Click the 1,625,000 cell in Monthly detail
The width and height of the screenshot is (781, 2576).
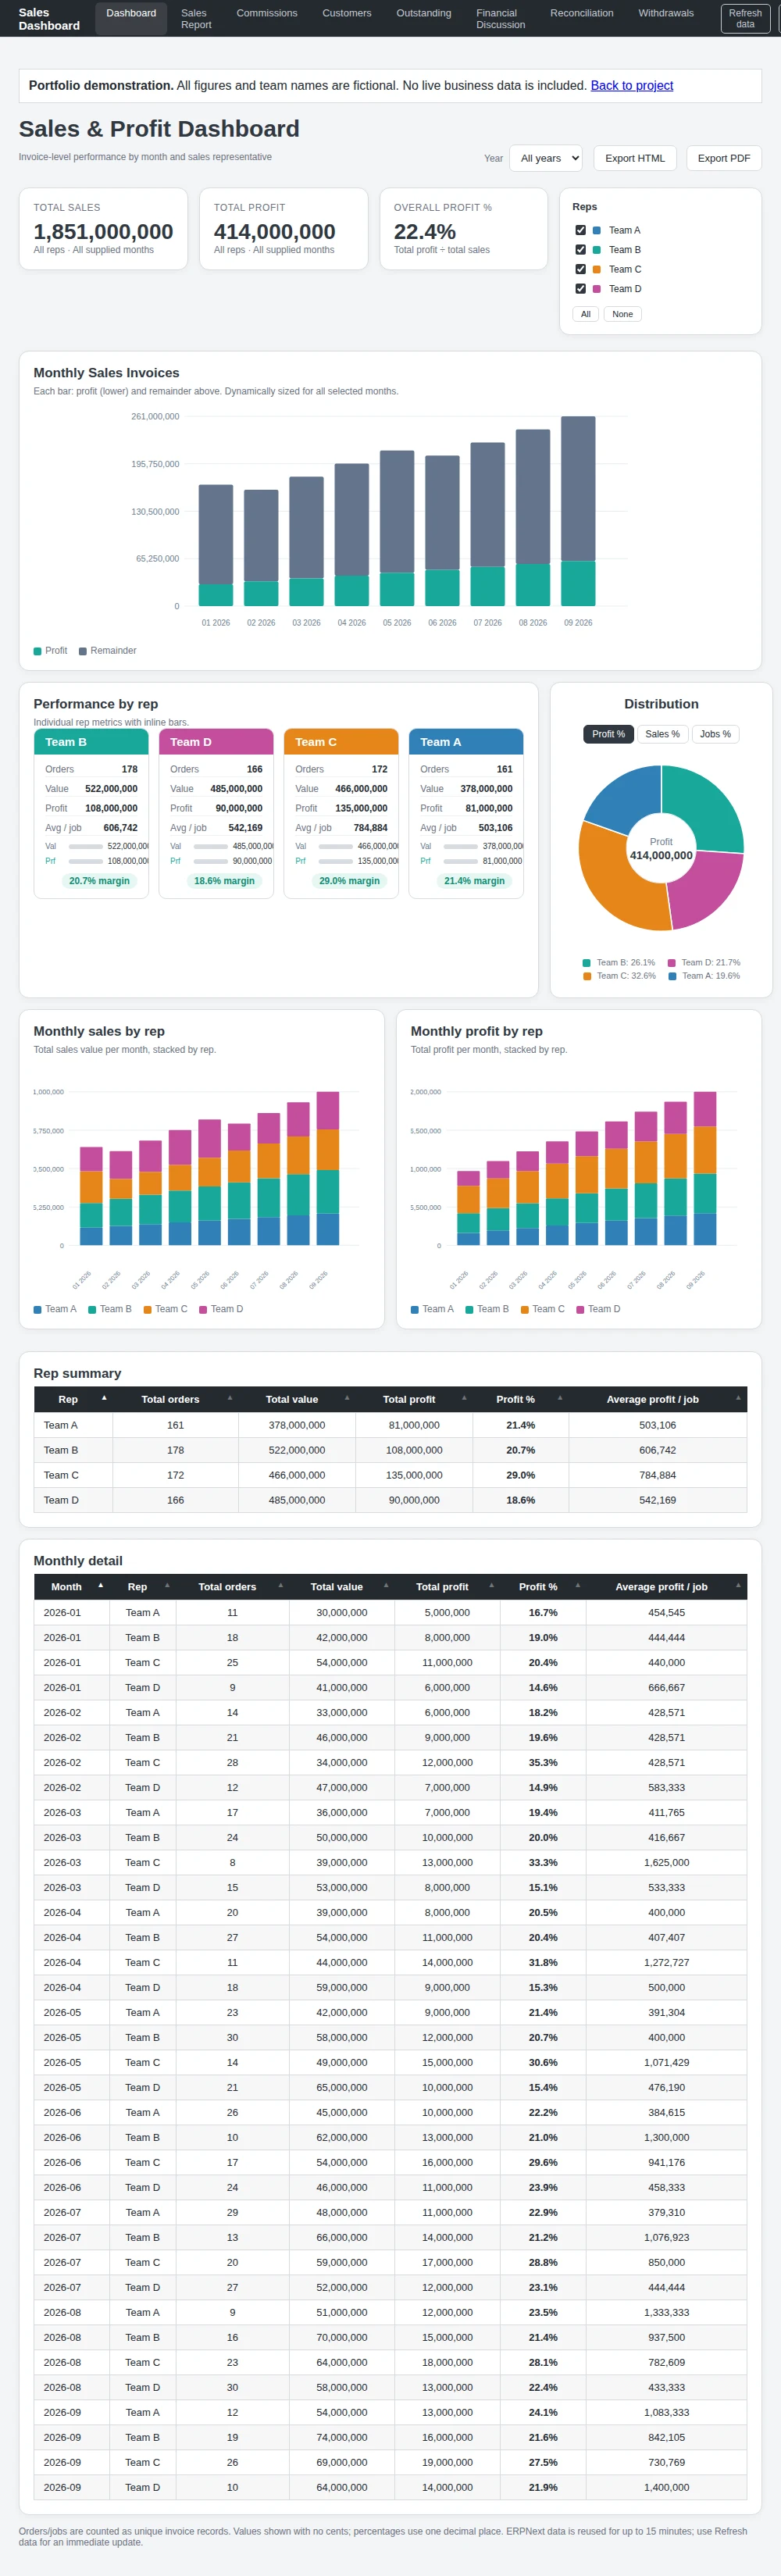click(x=667, y=1862)
